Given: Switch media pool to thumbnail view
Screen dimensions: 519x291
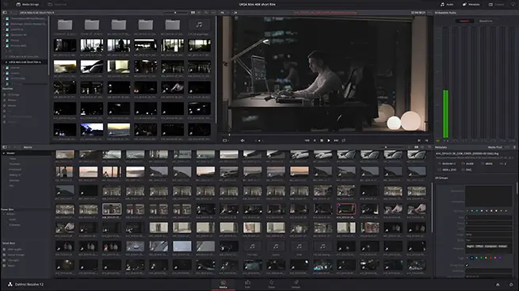Looking at the screenshot, I should (417, 147).
